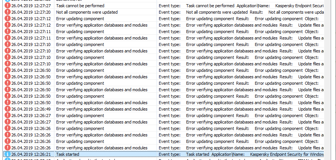Click error icon of 12:27:12 "Error updating component"
Screen dimensions: 336x160
[x=7, y=19]
